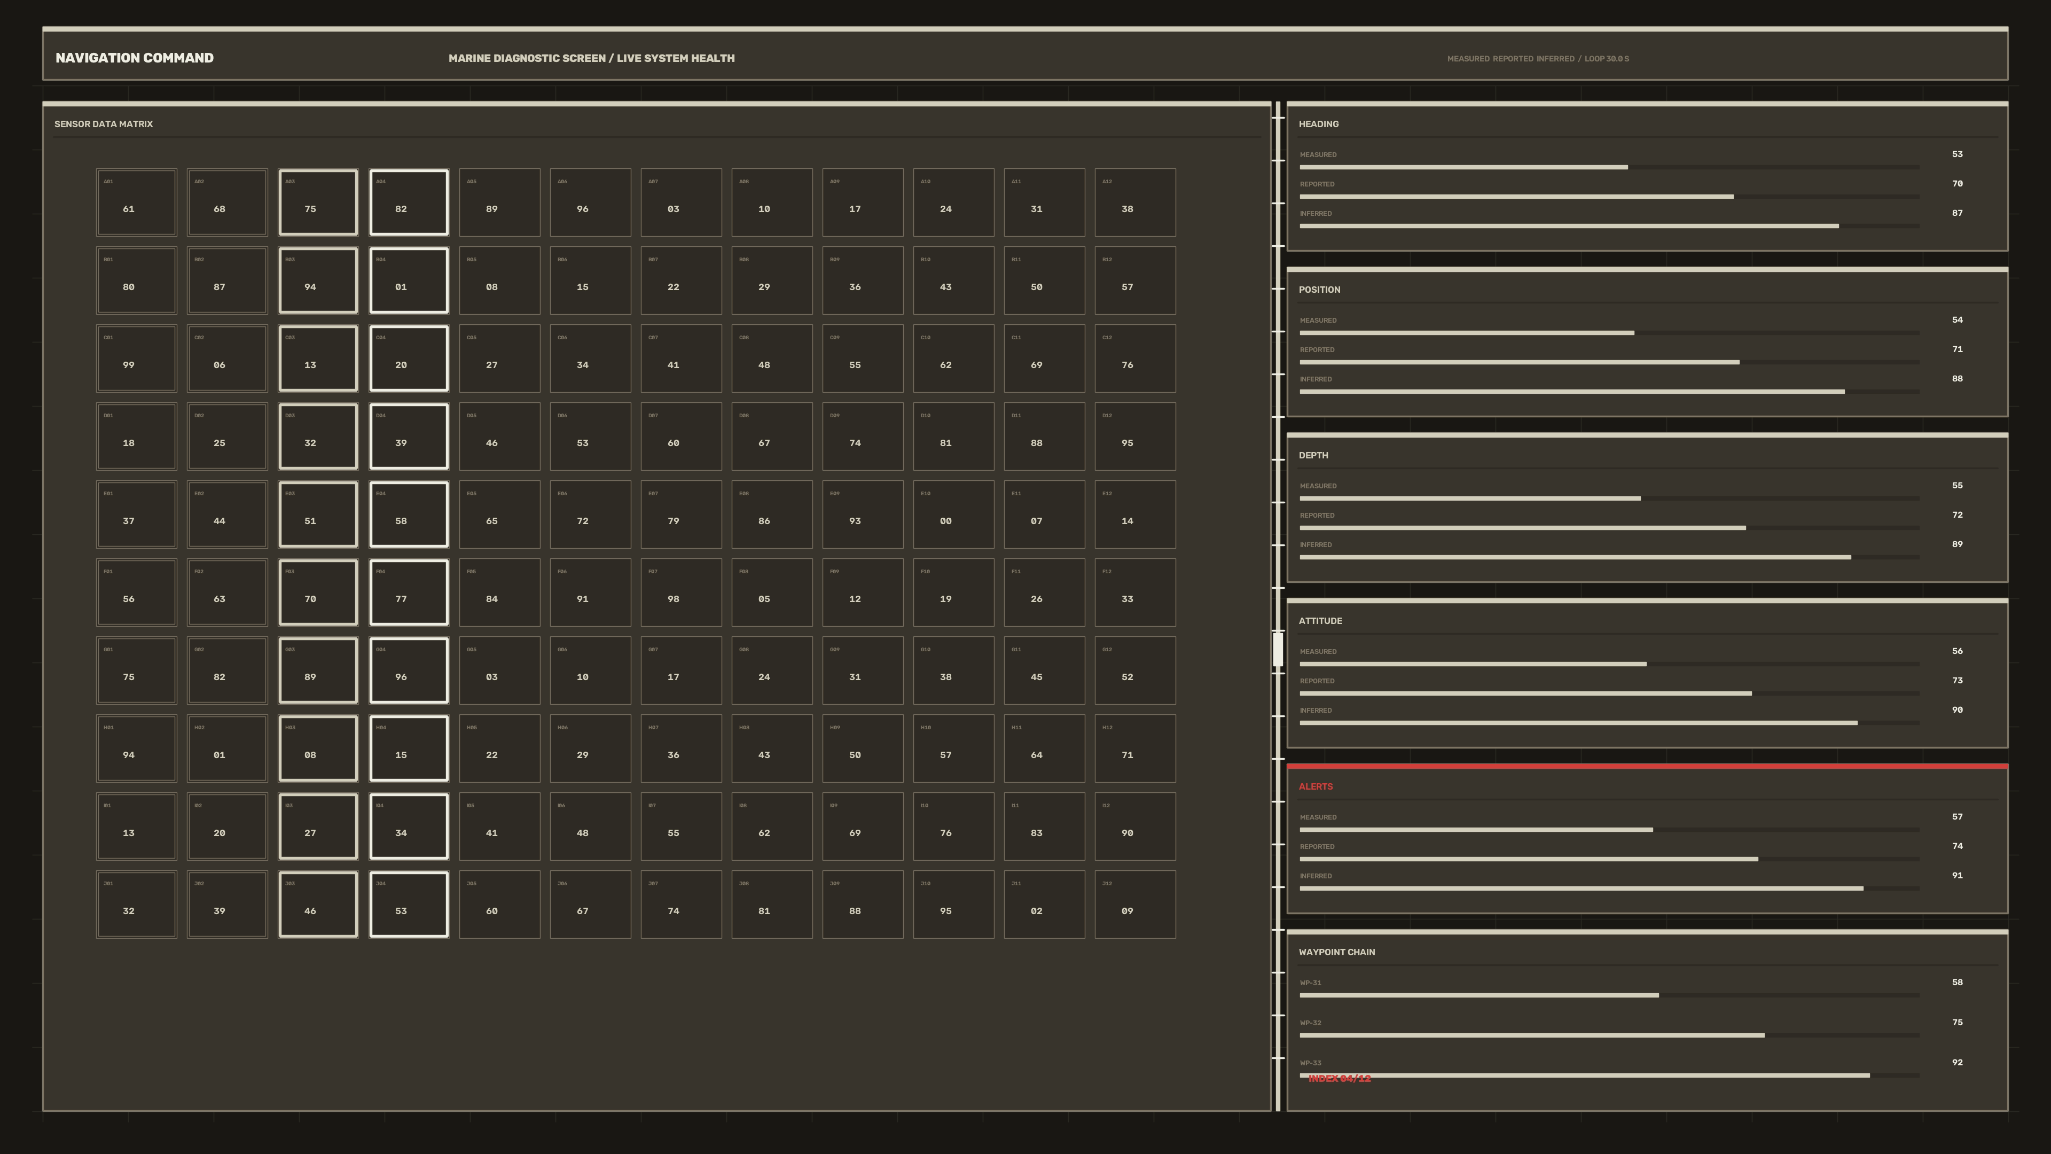Screen dimensions: 2051x1154
Task: Choose matrix cell C01 showing 99
Action: [136, 358]
